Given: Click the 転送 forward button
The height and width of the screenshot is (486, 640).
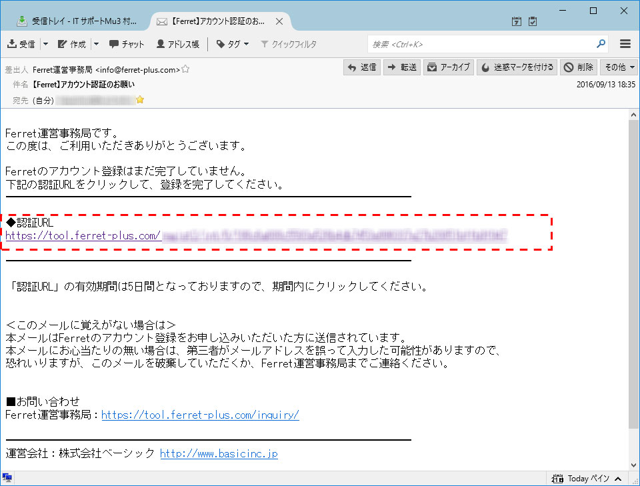Looking at the screenshot, I should pyautogui.click(x=402, y=67).
